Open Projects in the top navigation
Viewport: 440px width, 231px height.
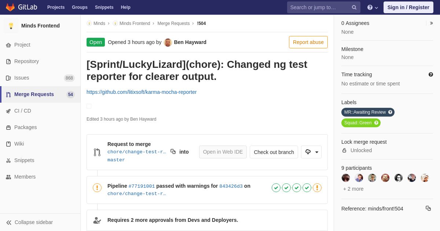click(x=56, y=7)
